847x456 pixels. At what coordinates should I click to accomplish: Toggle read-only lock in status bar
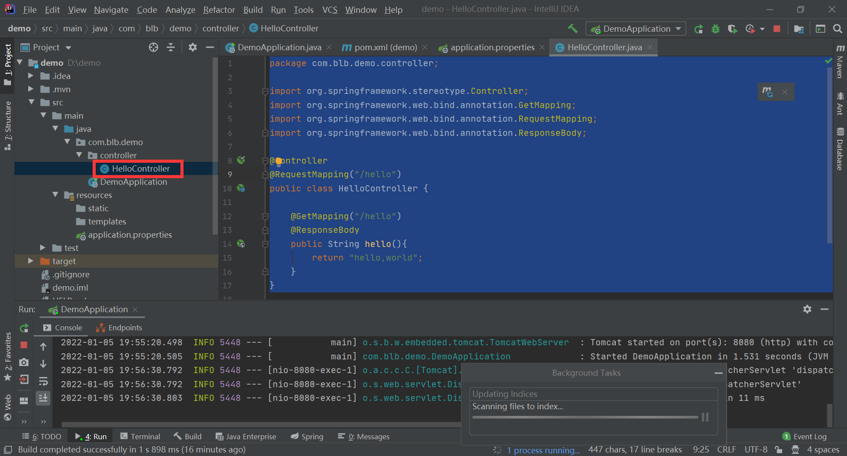pyautogui.click(x=779, y=450)
